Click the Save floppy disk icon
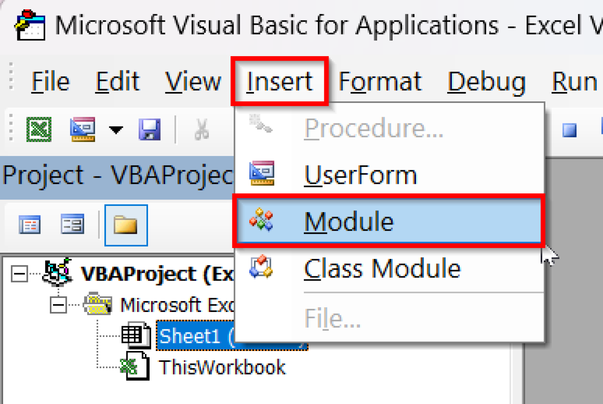 pos(150,129)
